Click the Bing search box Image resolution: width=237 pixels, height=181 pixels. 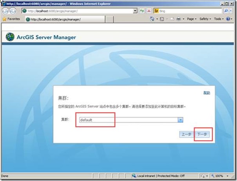tap(188, 11)
